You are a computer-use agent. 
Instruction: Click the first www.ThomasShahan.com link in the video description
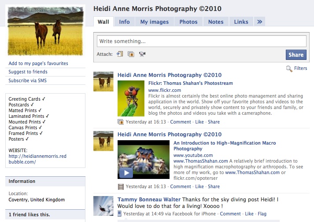[x=201, y=161]
